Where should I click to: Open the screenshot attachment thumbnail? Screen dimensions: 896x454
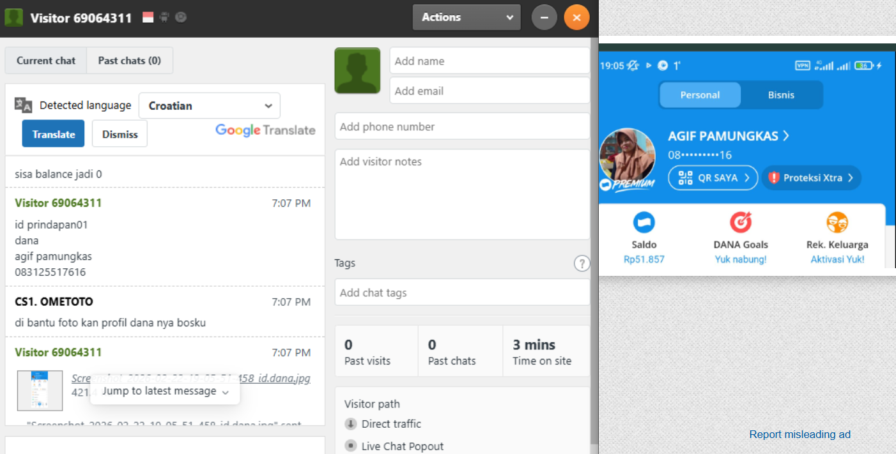point(40,391)
